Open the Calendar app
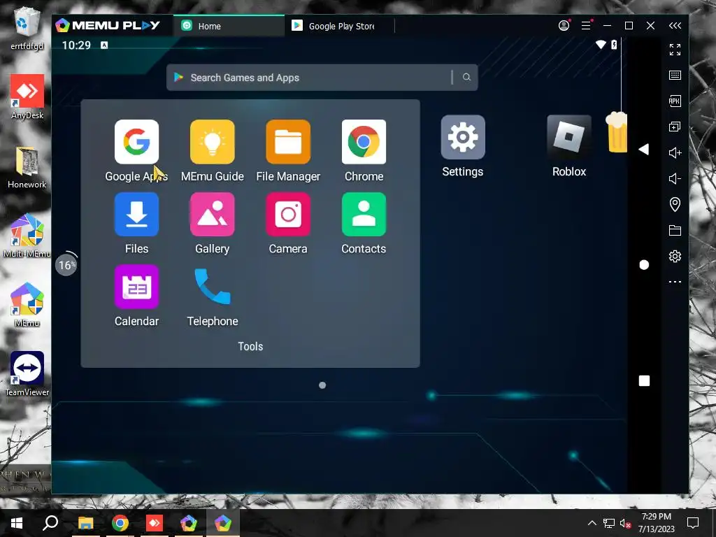Viewport: 716px width, 537px height. [x=136, y=287]
